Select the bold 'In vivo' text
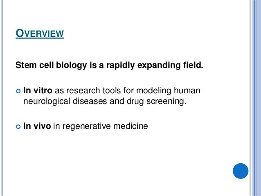Image resolution: width=261 pixels, height=196 pixels. (x=37, y=126)
